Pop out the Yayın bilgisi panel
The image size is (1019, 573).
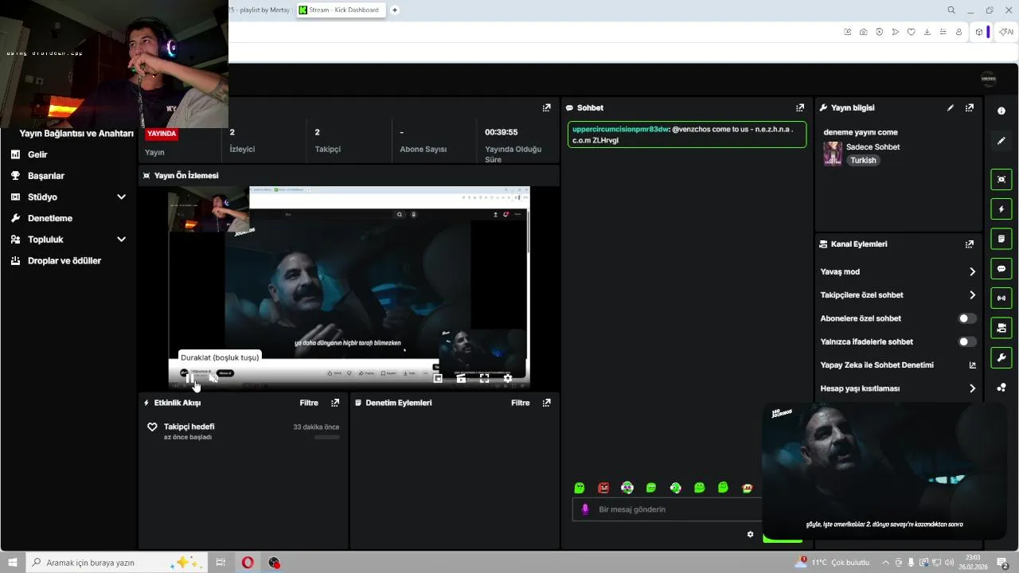[970, 107]
